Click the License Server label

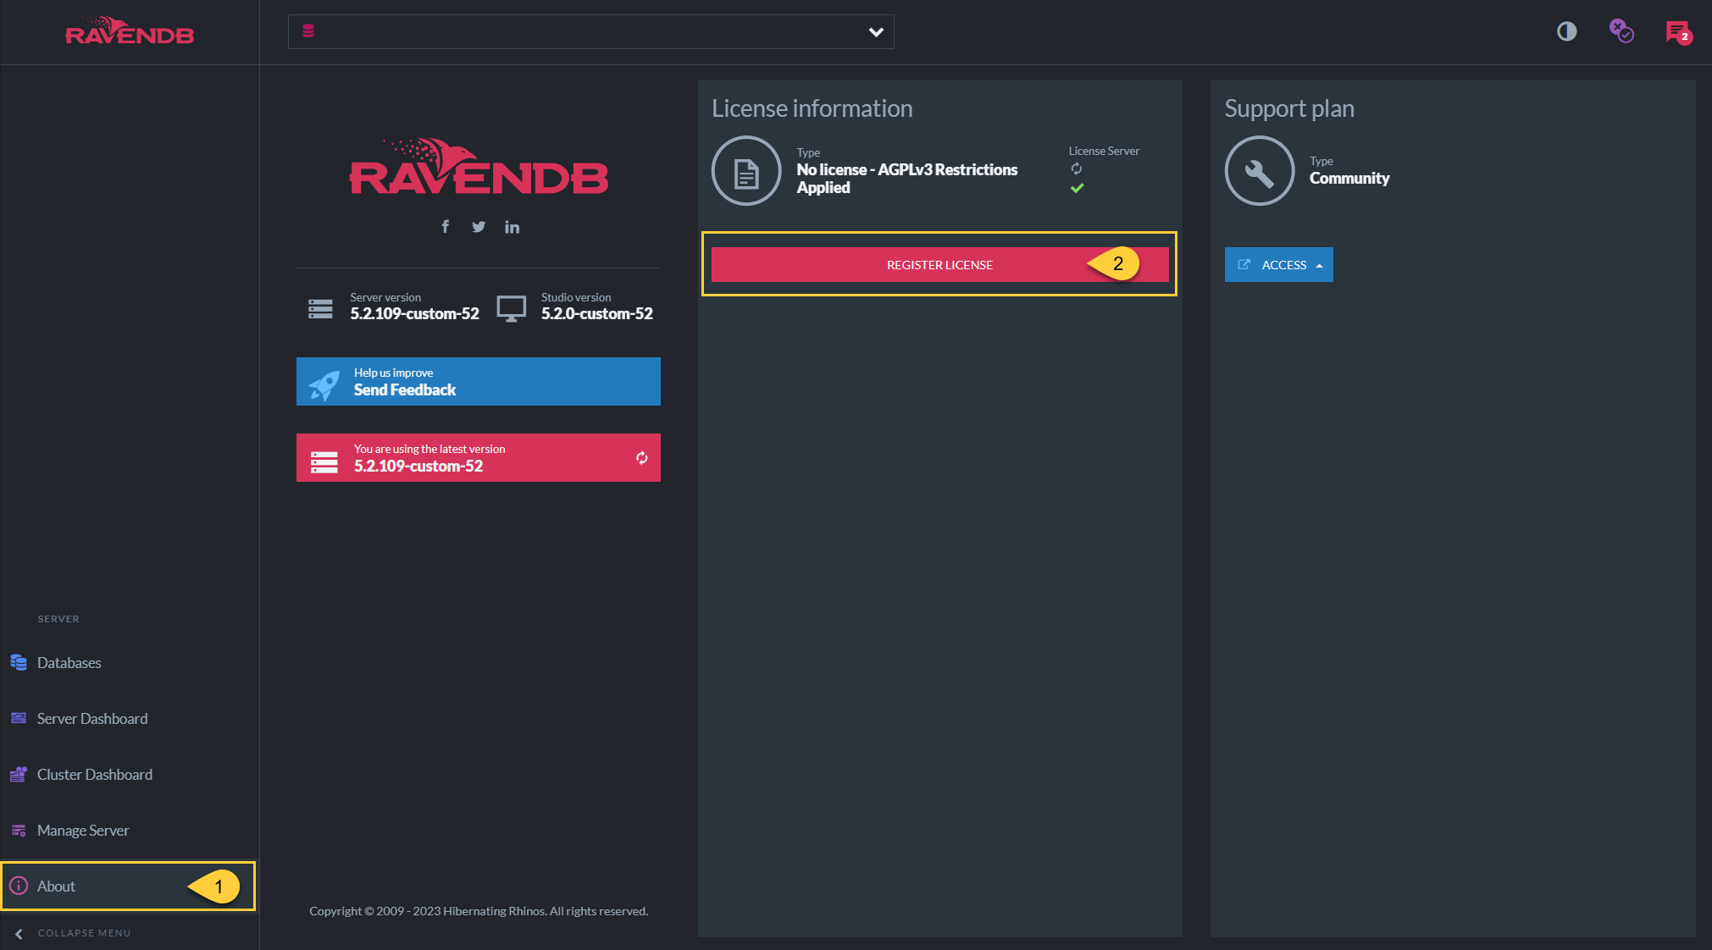pos(1104,151)
